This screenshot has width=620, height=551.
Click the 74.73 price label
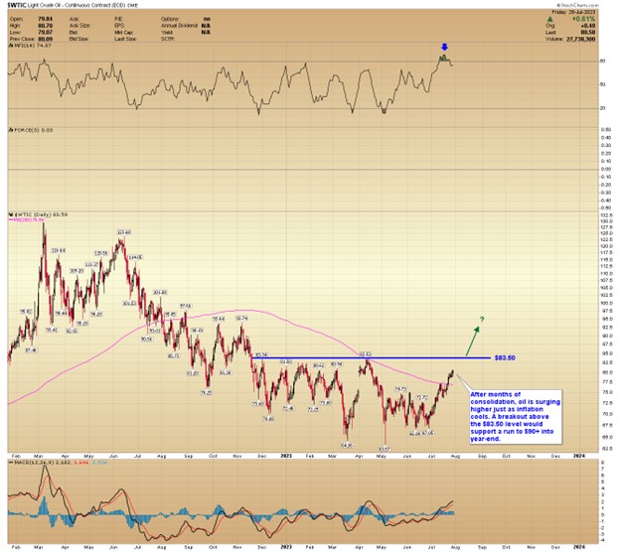pyautogui.click(x=400, y=389)
